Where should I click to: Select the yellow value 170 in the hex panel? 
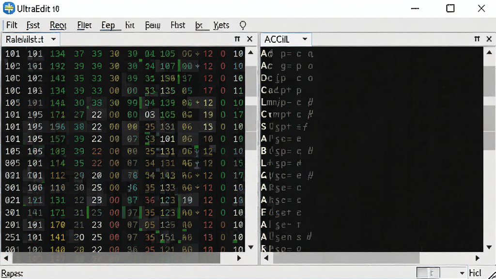tap(58, 225)
